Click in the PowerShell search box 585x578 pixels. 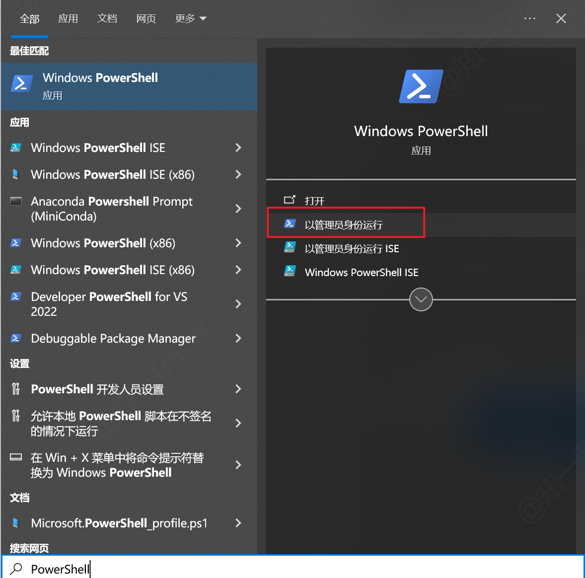point(292,568)
